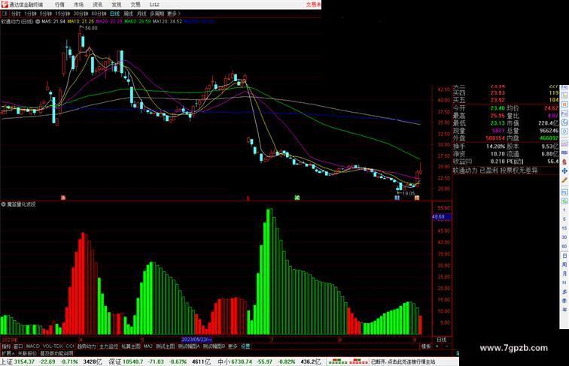
Task: Click the minus zoom button beside 模板
Action: pos(447,346)
